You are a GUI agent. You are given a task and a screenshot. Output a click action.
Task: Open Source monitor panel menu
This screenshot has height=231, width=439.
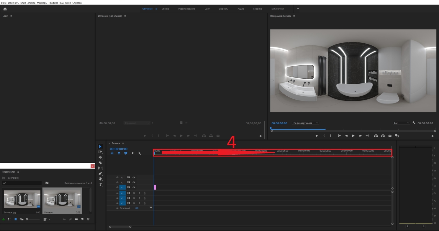(x=125, y=16)
